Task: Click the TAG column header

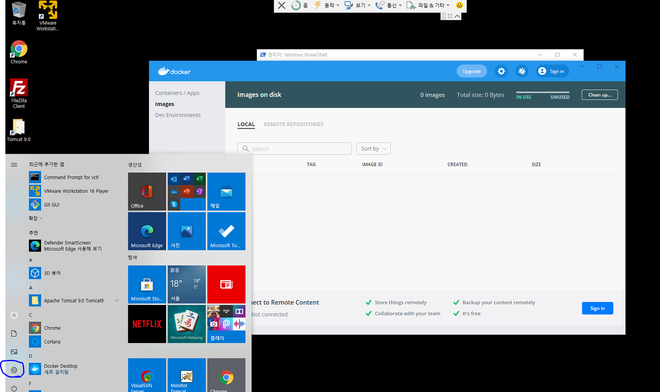Action: (311, 164)
